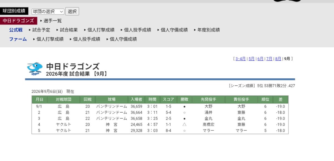Screen dimensions: 334x161
Task: Open 公式戦 個人投手成績 pitching stats
Action: point(137,30)
